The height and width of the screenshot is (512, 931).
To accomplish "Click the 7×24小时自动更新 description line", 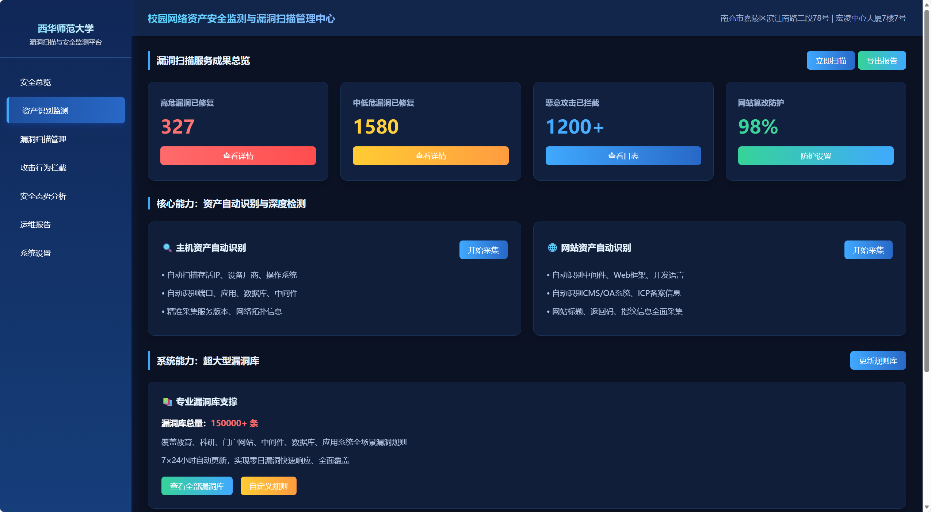I will (255, 460).
